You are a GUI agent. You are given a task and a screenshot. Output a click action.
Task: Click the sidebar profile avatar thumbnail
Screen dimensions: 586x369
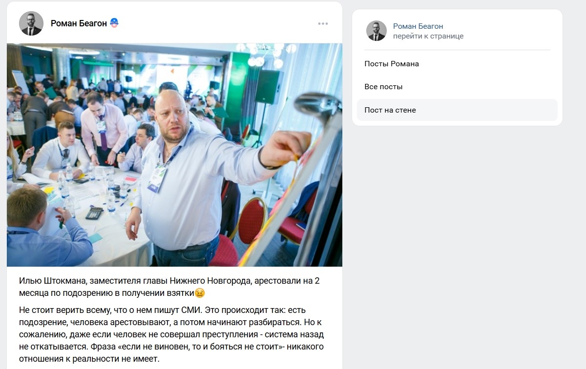[x=377, y=31]
